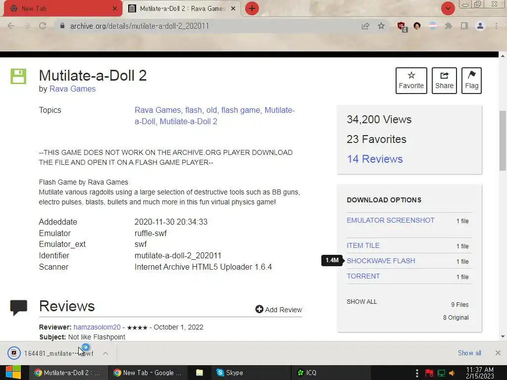Open the flash topic link
Image resolution: width=507 pixels, height=380 pixels.
tap(194, 110)
